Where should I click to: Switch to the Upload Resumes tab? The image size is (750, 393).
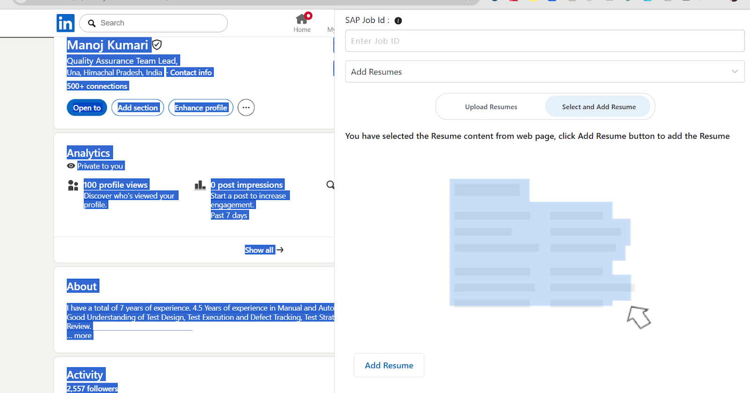pos(491,107)
